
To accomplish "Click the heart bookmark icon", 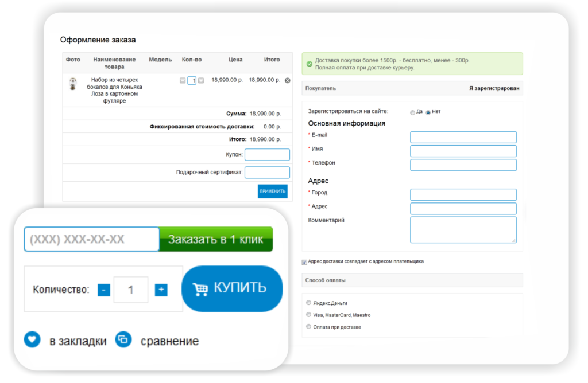I will [32, 340].
